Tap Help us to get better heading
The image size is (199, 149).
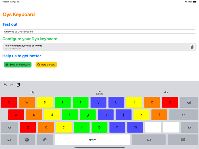[x=22, y=56]
